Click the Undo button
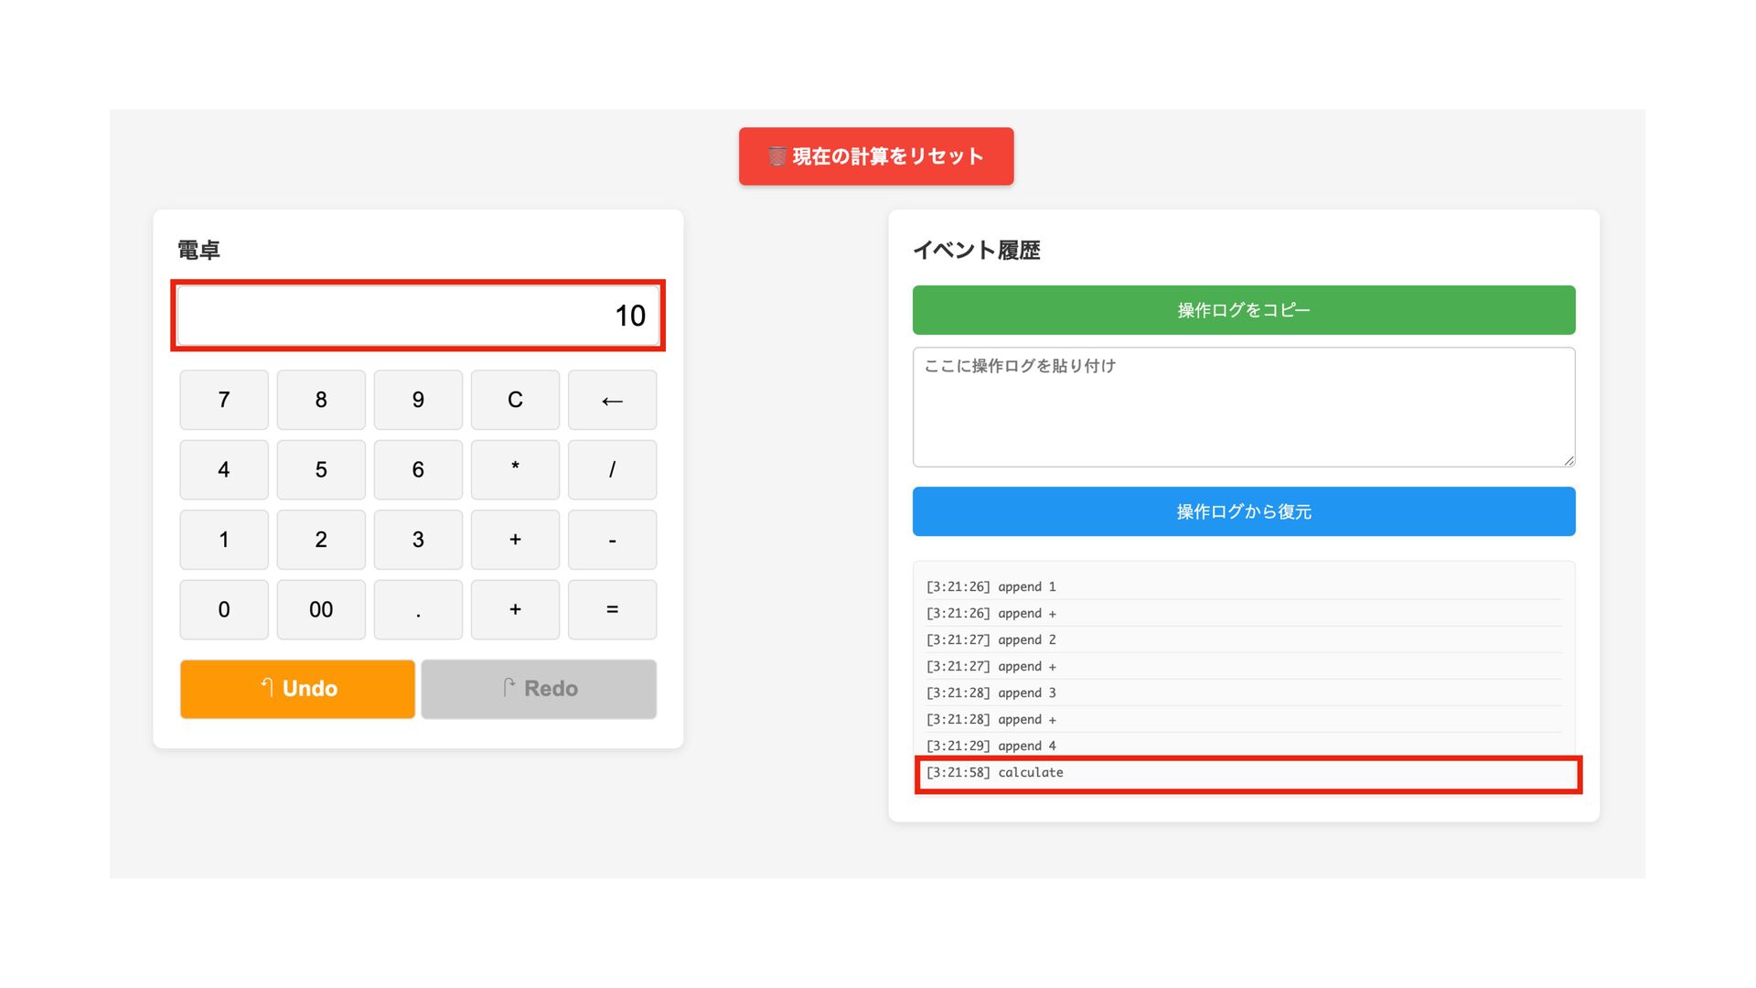This screenshot has height=988, width=1756. [x=297, y=689]
